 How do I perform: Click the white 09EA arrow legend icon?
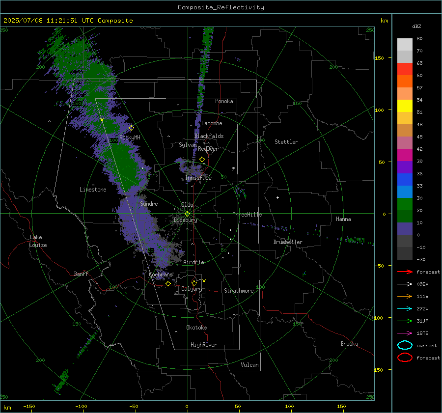(405, 284)
